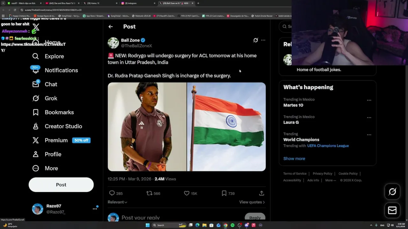Reply to the post via comment icon
The height and width of the screenshot is (229, 408).
coord(112,193)
